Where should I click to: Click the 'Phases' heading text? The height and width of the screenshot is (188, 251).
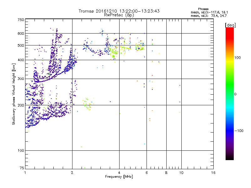203,9
